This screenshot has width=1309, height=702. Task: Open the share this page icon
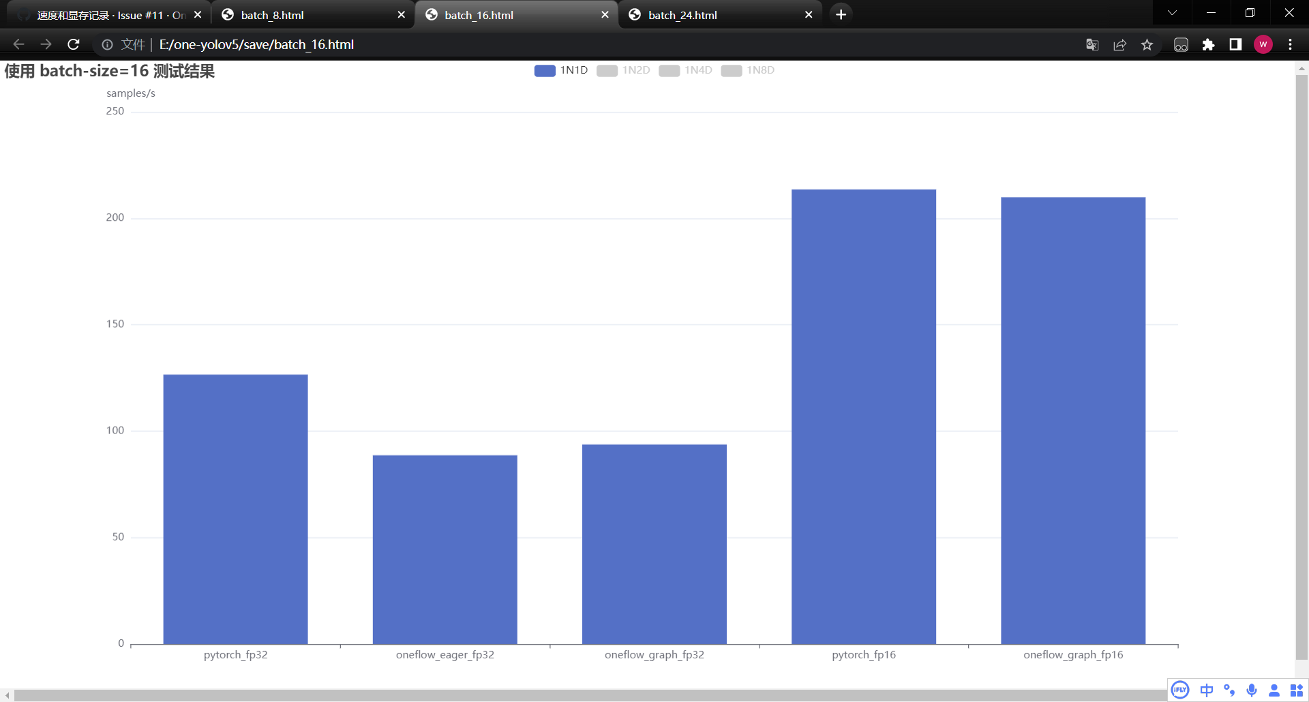click(x=1119, y=44)
